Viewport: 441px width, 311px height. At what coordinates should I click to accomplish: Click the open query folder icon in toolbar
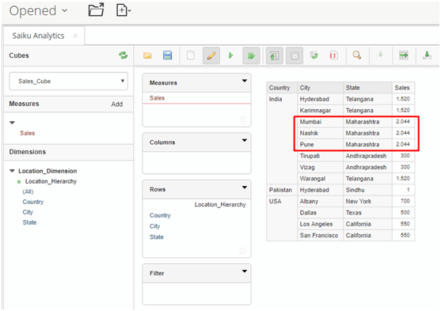(147, 55)
